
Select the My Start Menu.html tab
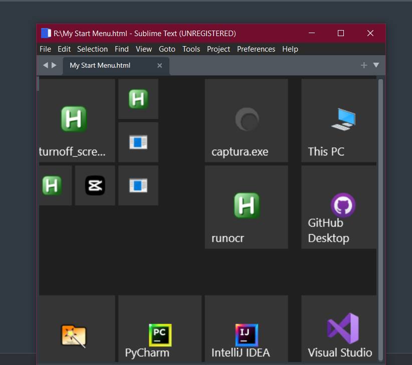tap(100, 66)
